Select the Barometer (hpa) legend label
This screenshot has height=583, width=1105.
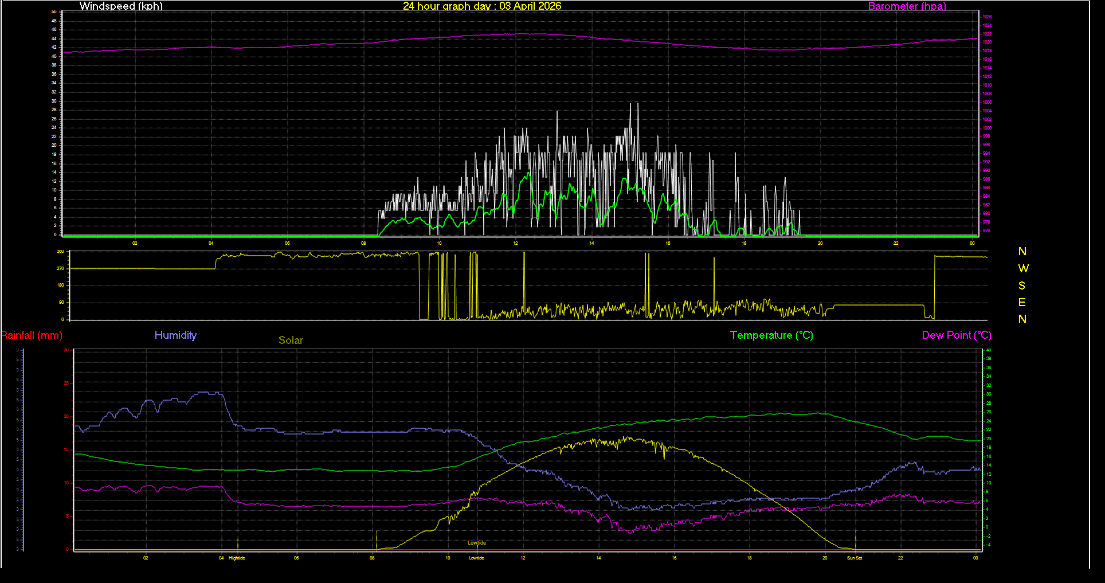pyautogui.click(x=907, y=6)
